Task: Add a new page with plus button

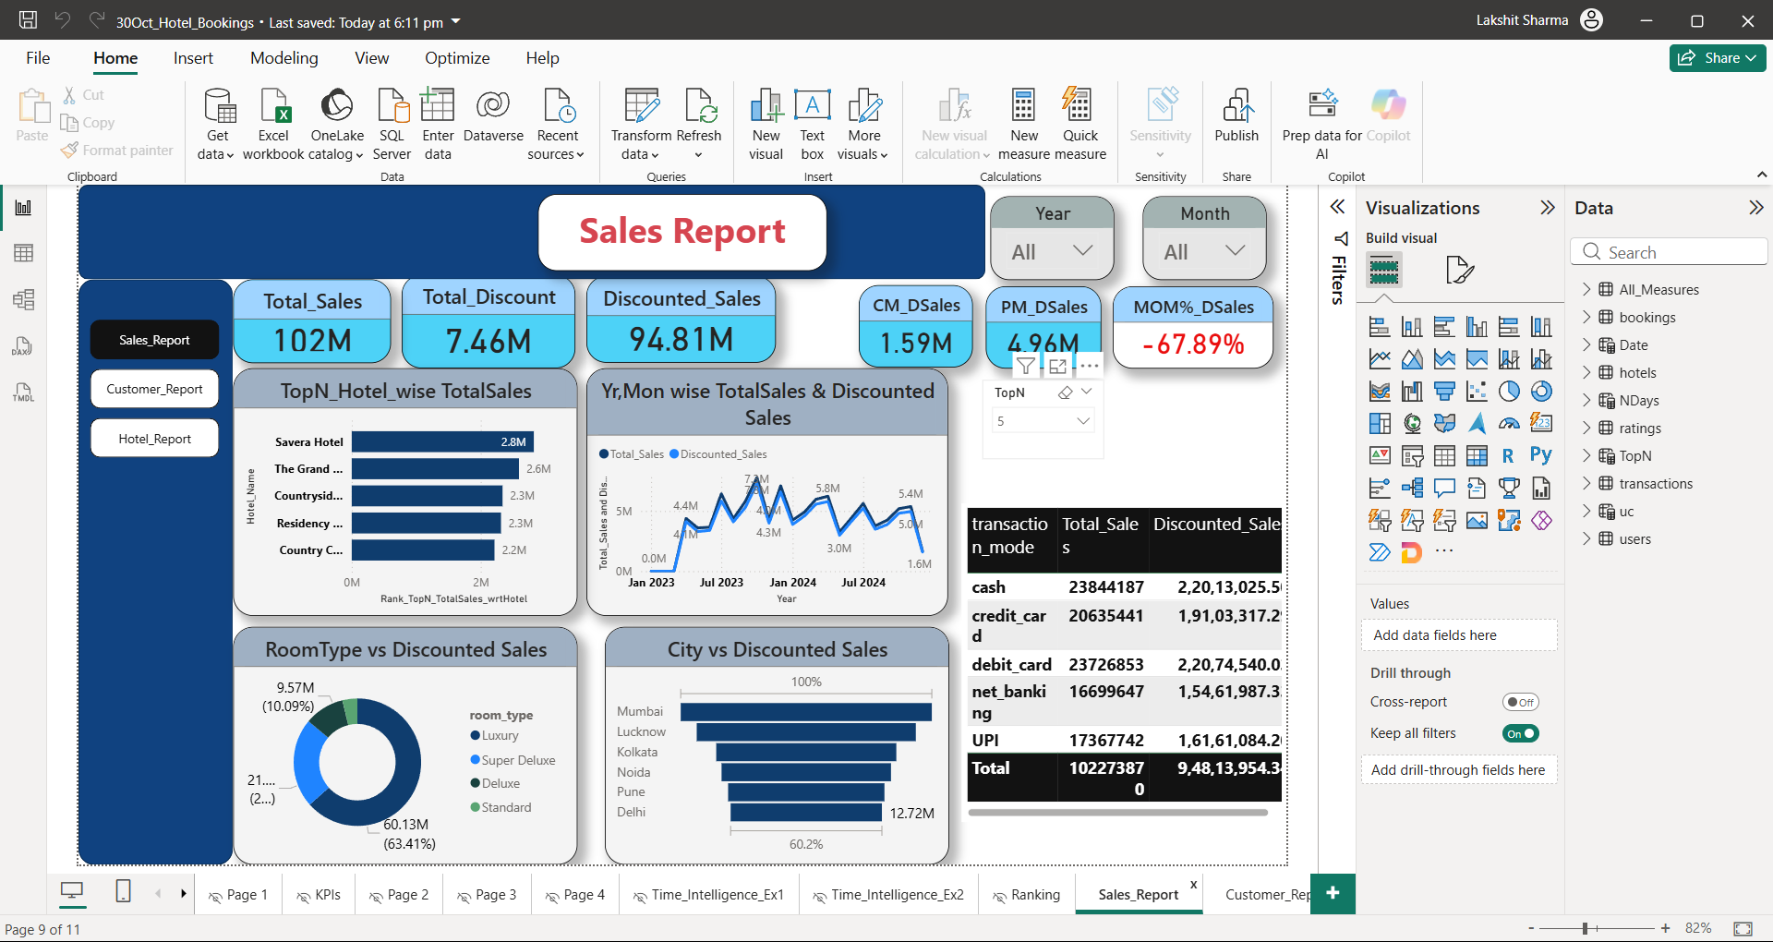Action: [1333, 893]
